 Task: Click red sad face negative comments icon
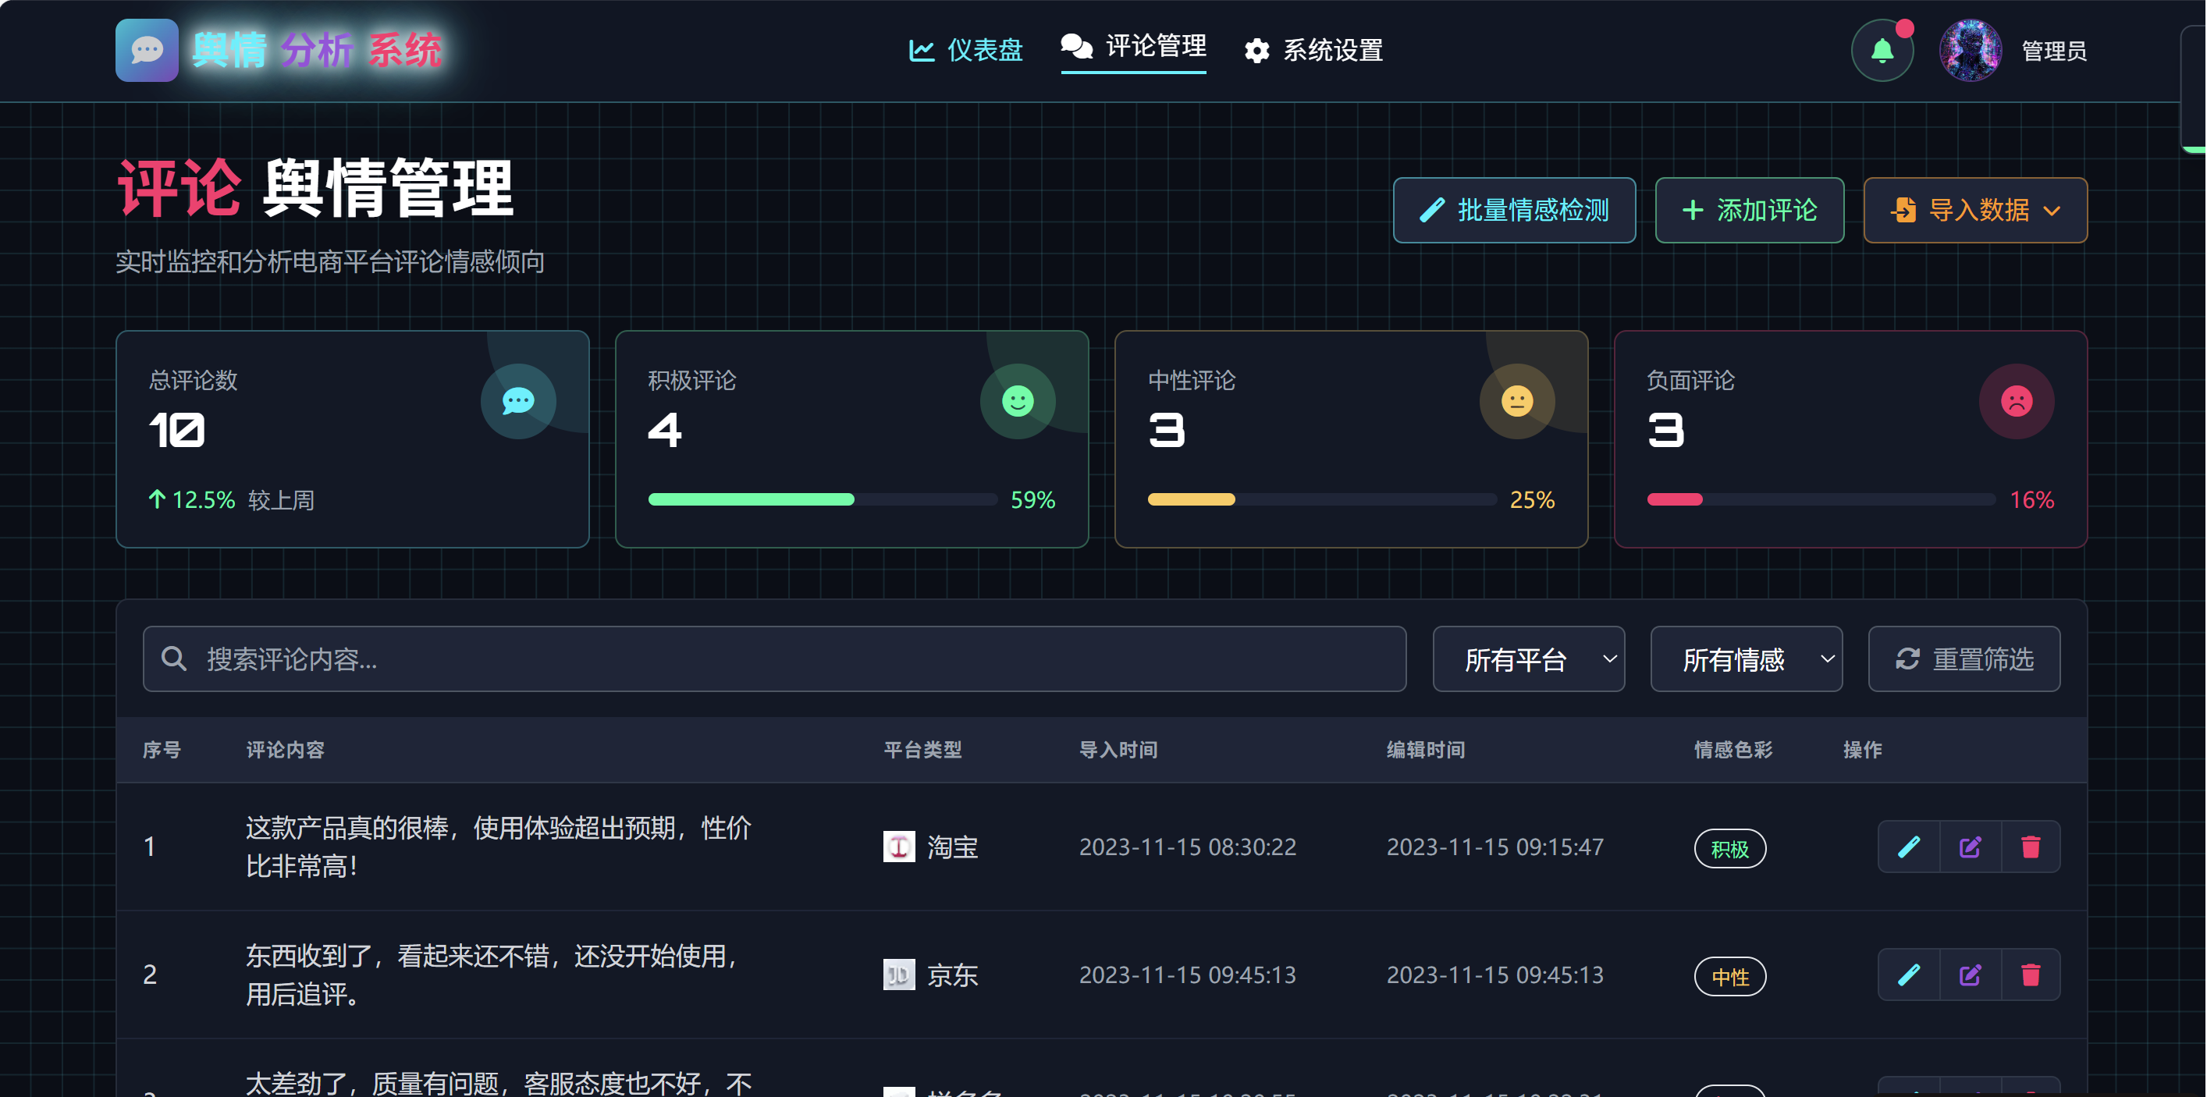click(x=2016, y=401)
